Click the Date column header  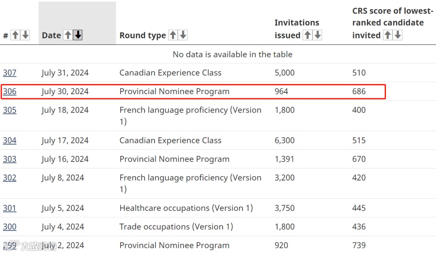pyautogui.click(x=51, y=36)
